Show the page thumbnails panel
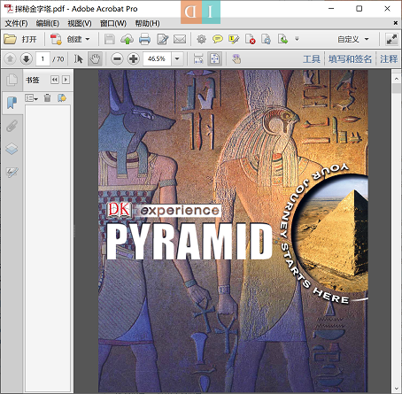This screenshot has width=402, height=394. coord(12,80)
